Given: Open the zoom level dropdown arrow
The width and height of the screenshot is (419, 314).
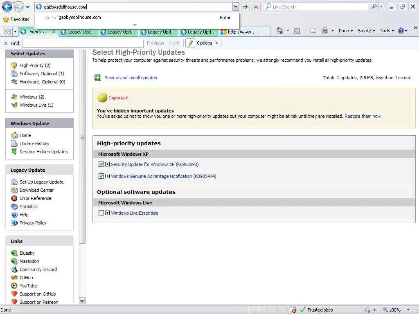Looking at the screenshot, I should coord(408,310).
